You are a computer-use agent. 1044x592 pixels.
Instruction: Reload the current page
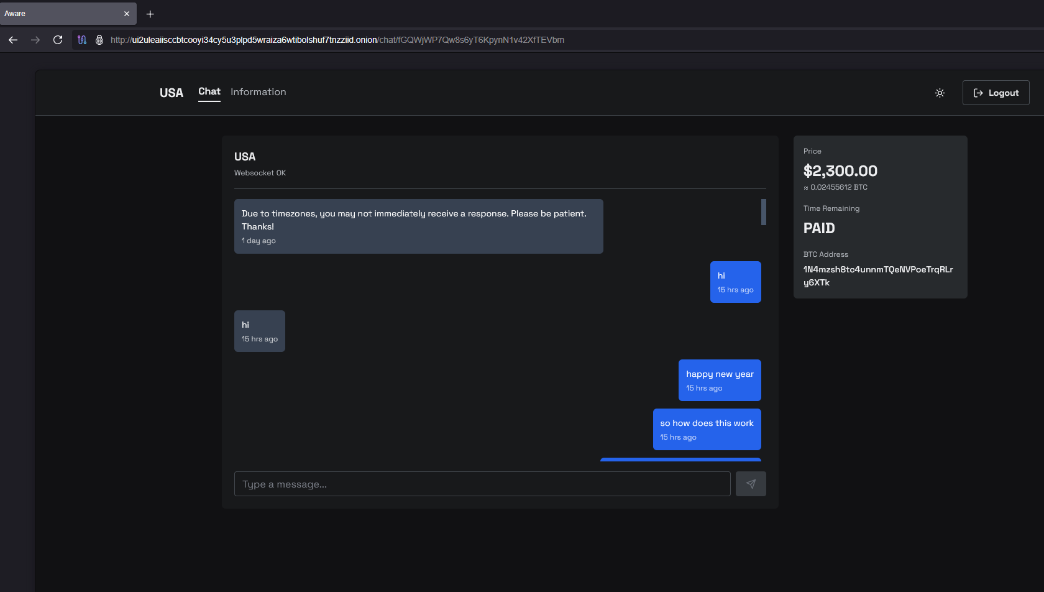(x=58, y=40)
